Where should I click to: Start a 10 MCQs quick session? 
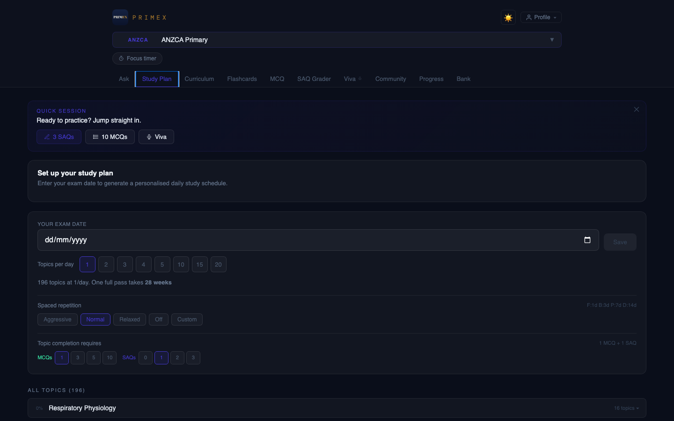tap(110, 137)
